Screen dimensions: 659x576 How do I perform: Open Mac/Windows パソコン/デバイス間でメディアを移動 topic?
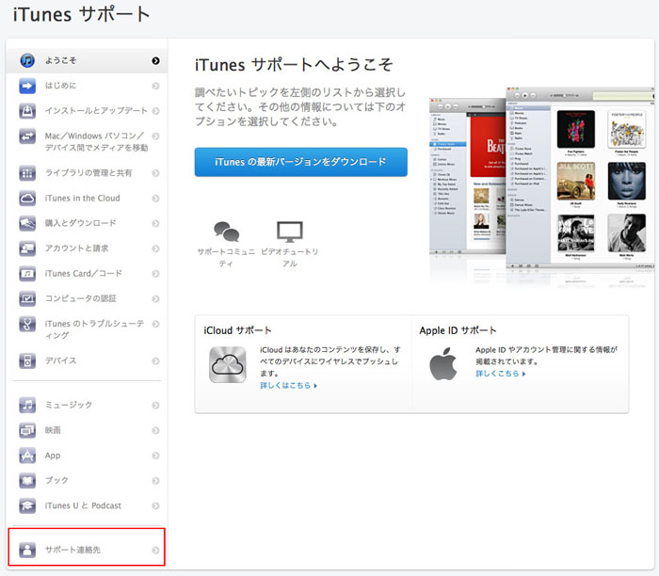coord(87,142)
